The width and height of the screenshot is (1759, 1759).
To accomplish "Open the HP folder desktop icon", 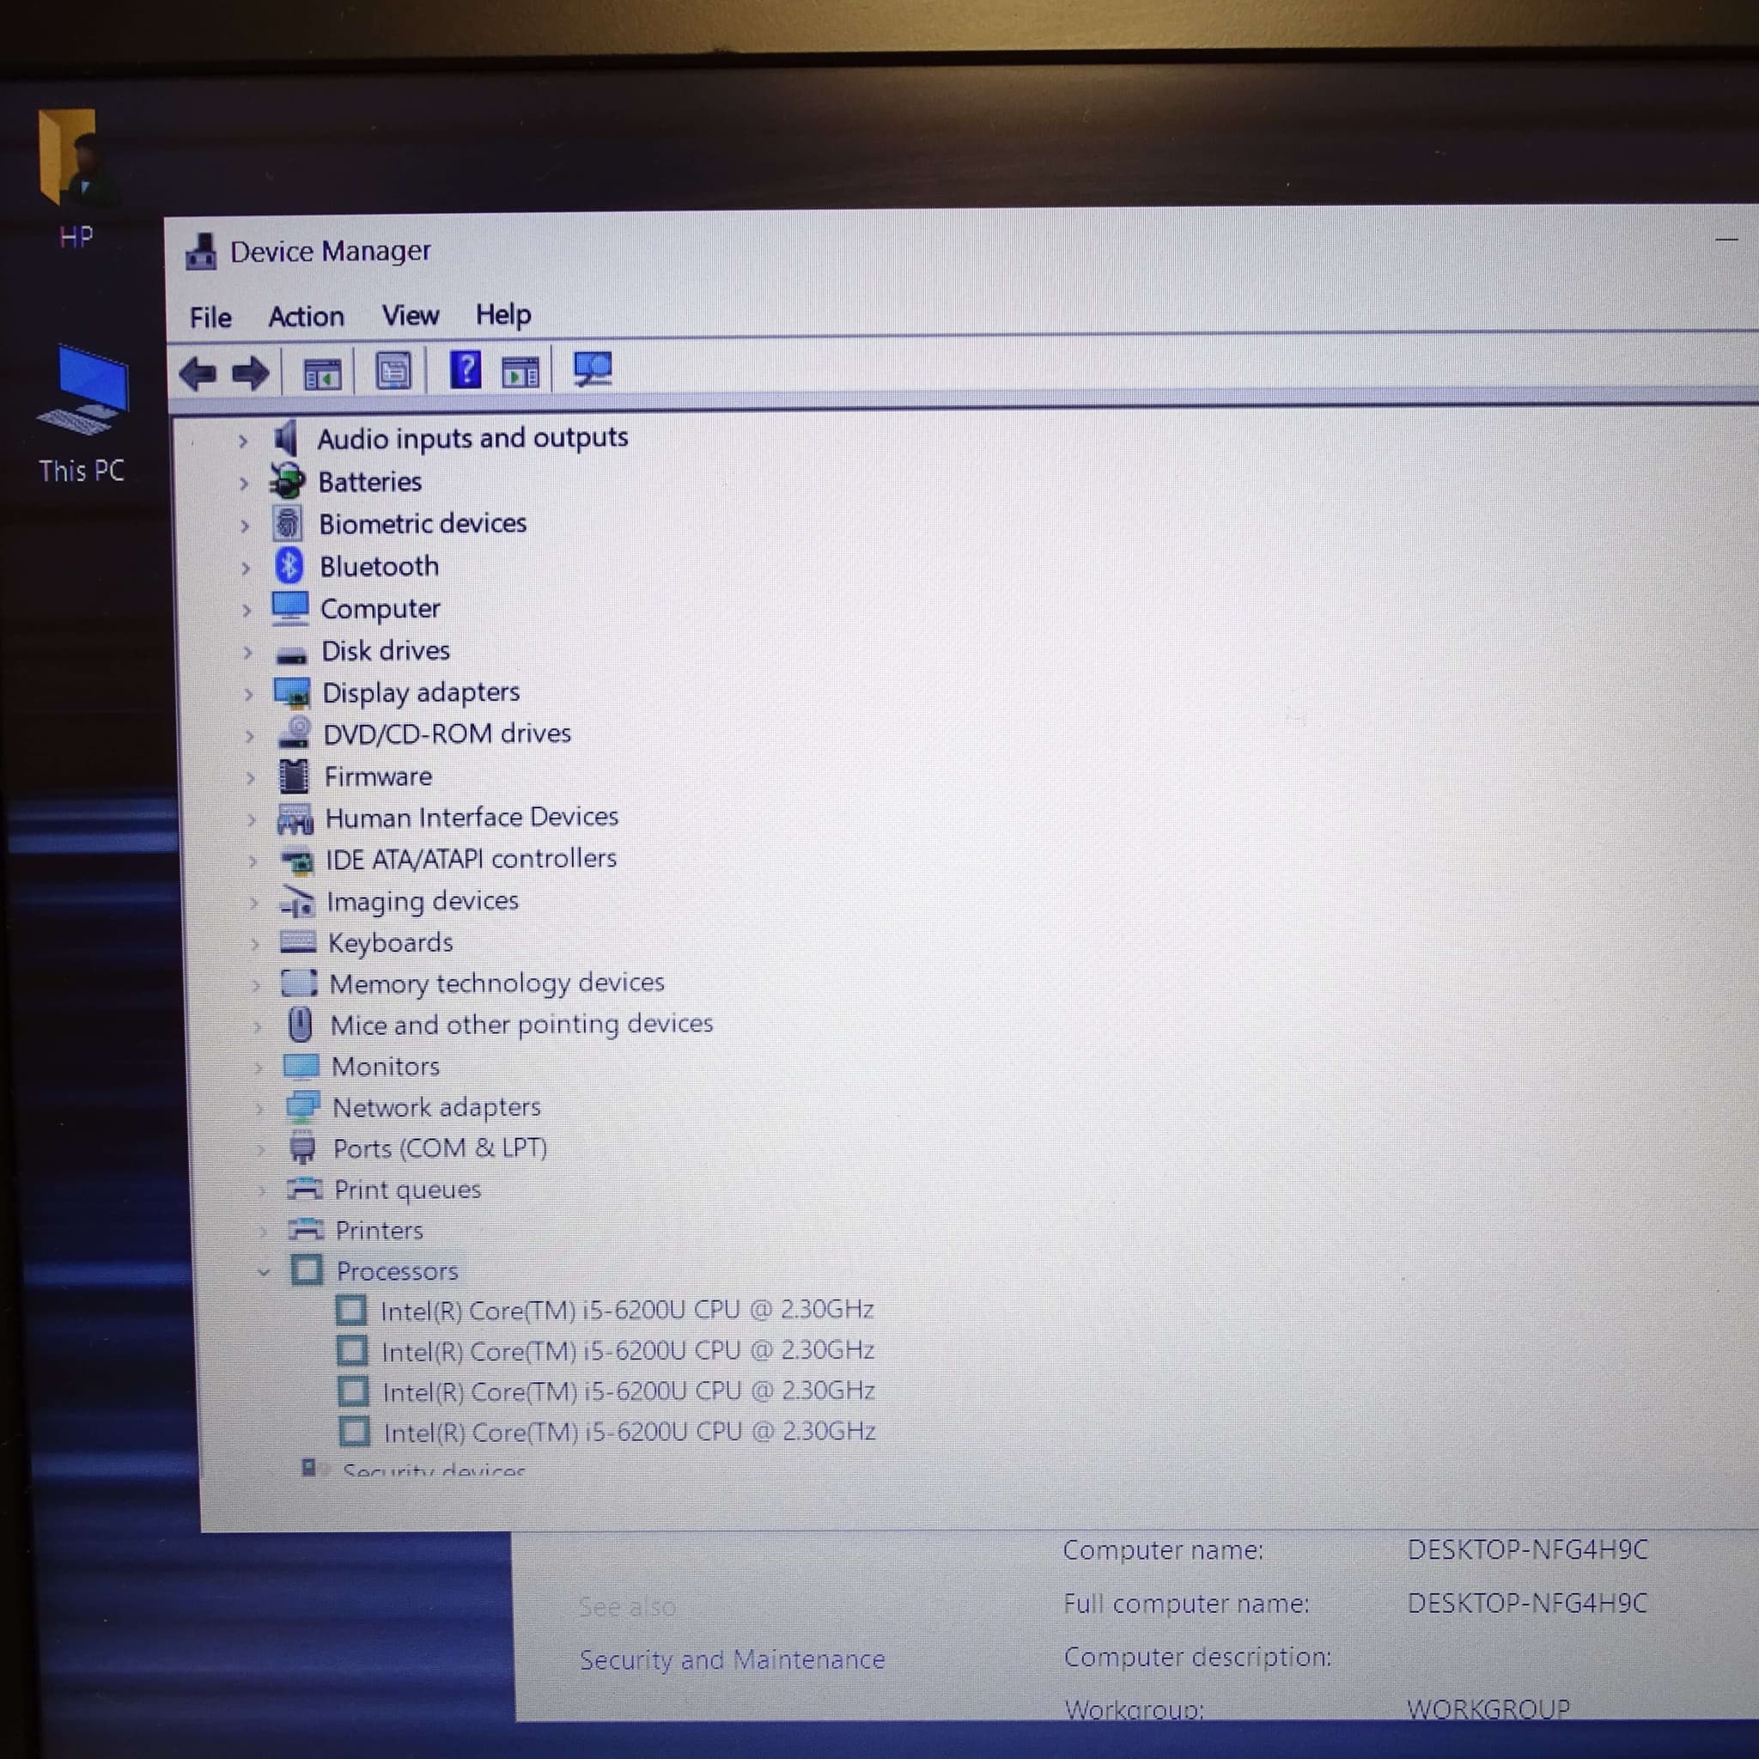I will pos(76,180).
